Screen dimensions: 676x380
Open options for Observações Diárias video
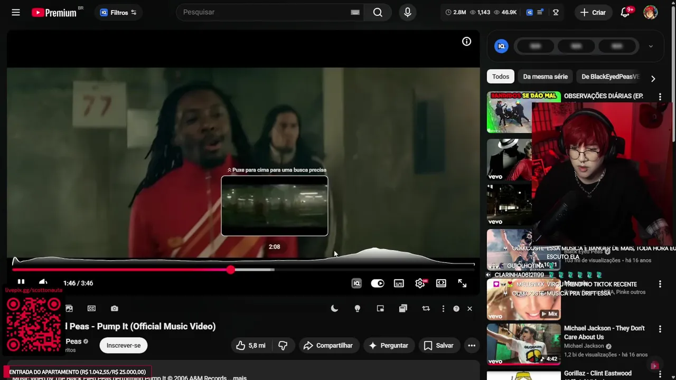point(660,97)
